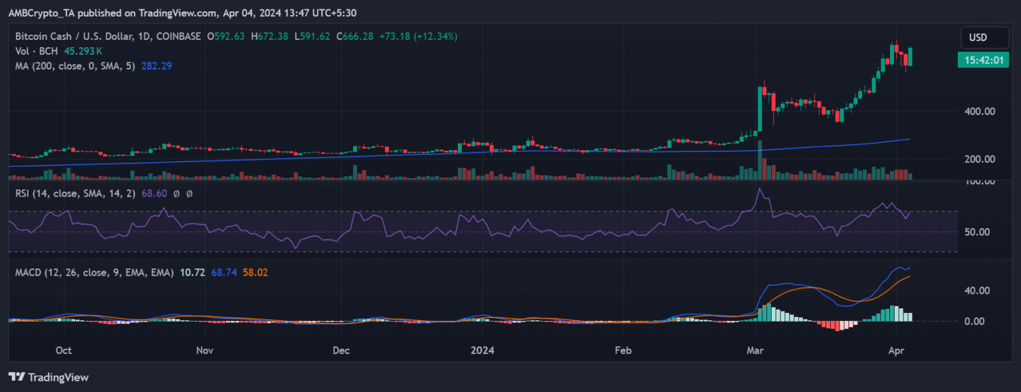Click the first ø symbol beside RSI value
The height and width of the screenshot is (392, 1021).
[x=177, y=193]
